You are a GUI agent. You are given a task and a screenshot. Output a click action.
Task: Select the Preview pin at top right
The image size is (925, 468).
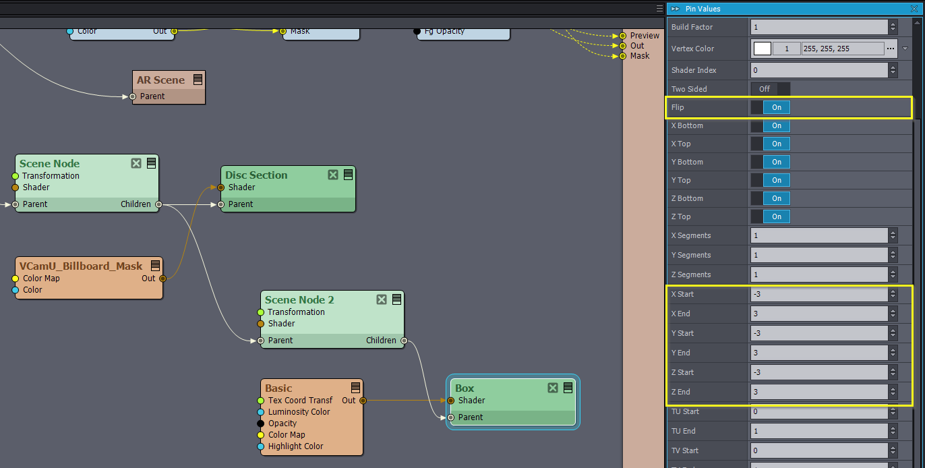(623, 36)
